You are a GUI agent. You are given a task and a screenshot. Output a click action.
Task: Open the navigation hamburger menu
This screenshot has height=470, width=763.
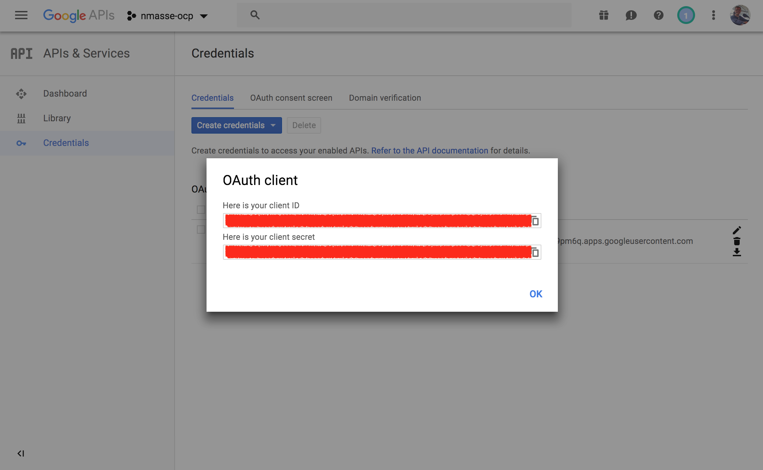click(x=21, y=15)
